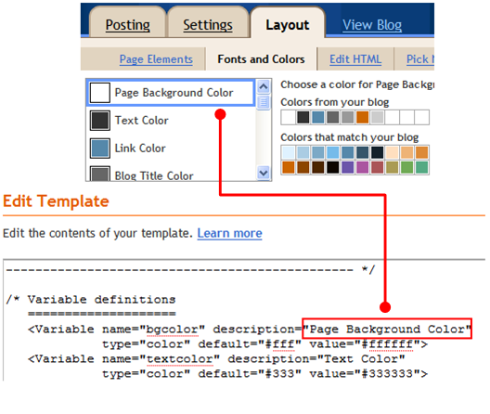490x414 pixels.
Task: Pick magenta matching color swatch
Action: click(x=362, y=167)
